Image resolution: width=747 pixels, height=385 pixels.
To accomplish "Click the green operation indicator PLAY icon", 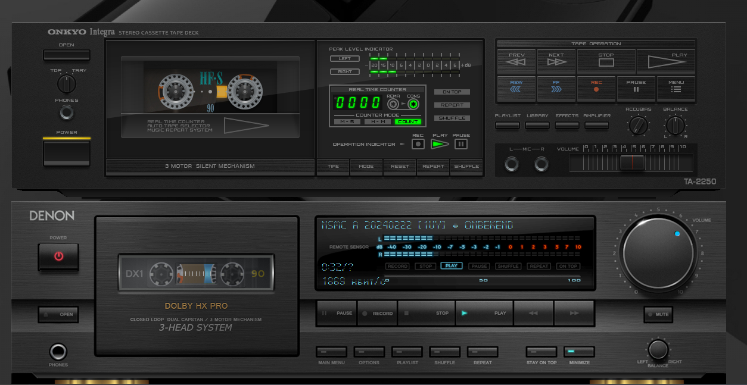I will click(440, 144).
